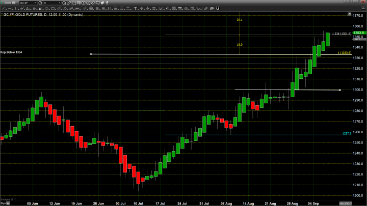Select the trend line drawing tool

(x=69, y=3)
